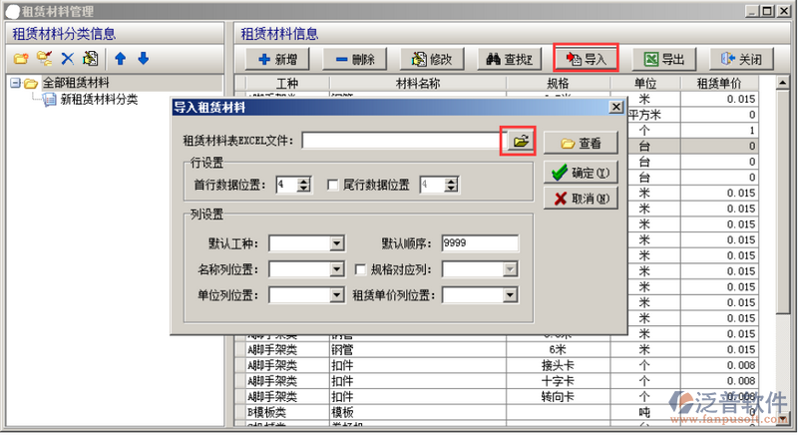Cancel import with 取消 button
798x435 pixels.
581,198
